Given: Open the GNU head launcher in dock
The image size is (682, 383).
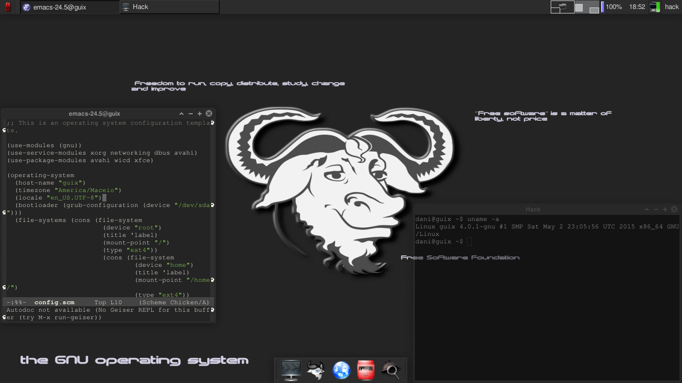Looking at the screenshot, I should point(316,370).
